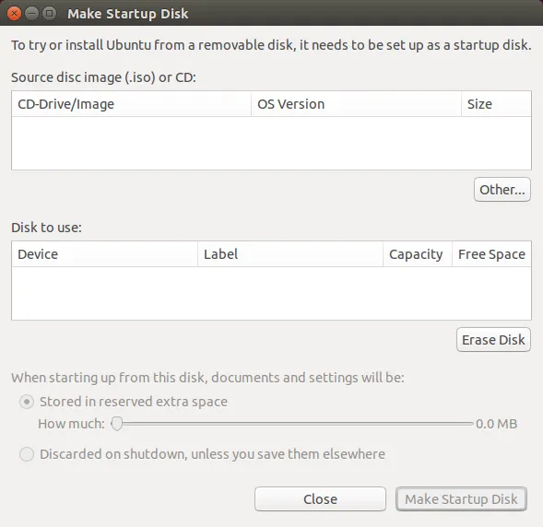543x527 pixels.
Task: Sort by Label column header
Action: pos(290,254)
